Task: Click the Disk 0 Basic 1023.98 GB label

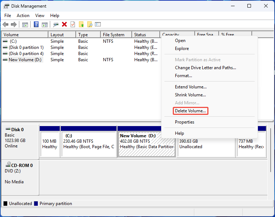Action: [x=20, y=142]
